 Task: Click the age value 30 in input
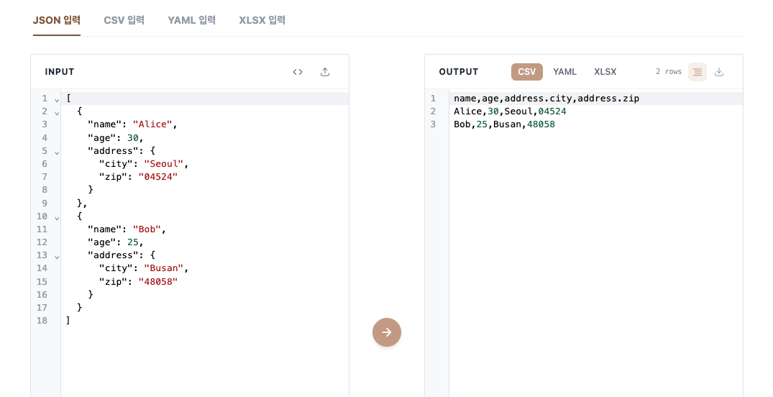(x=132, y=137)
